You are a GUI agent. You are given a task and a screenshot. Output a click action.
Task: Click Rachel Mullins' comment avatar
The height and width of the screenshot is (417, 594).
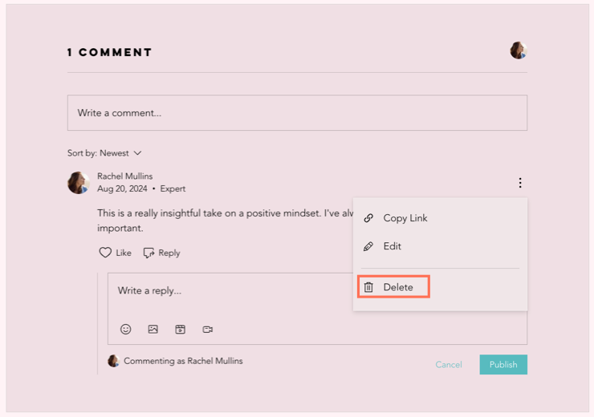click(78, 183)
